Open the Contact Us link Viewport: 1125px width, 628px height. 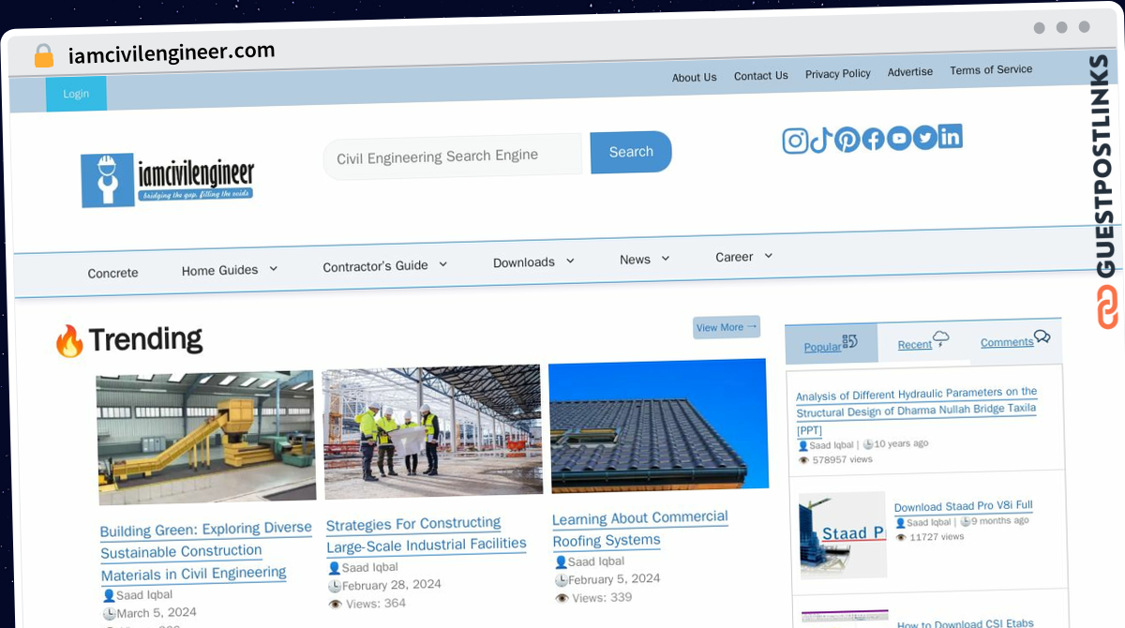(x=761, y=76)
